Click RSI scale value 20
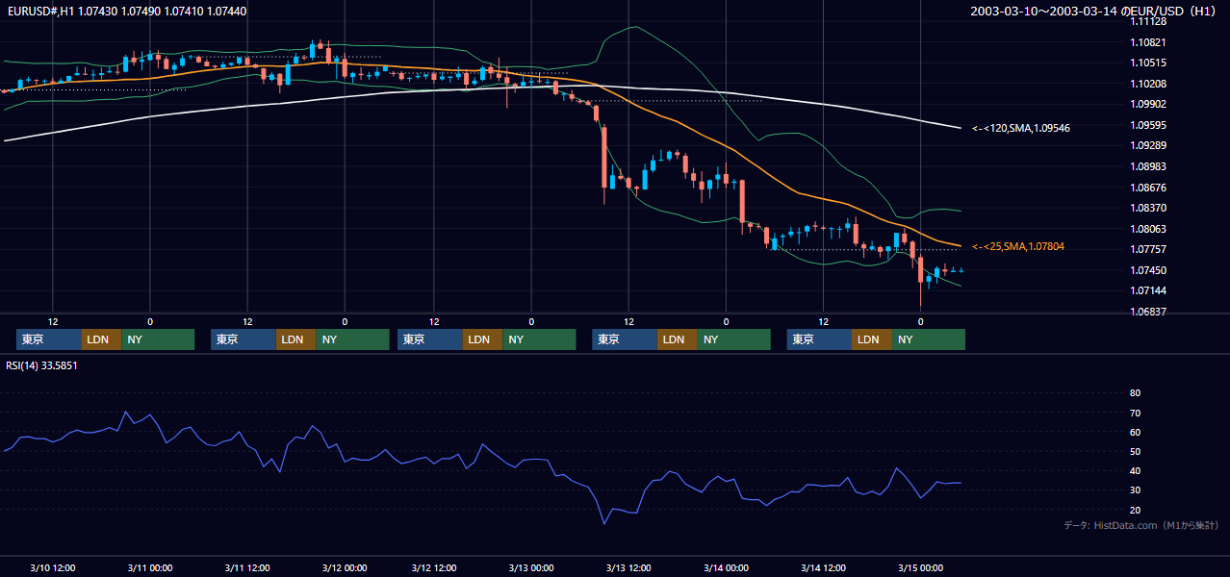Image resolution: width=1230 pixels, height=577 pixels. pos(1135,510)
